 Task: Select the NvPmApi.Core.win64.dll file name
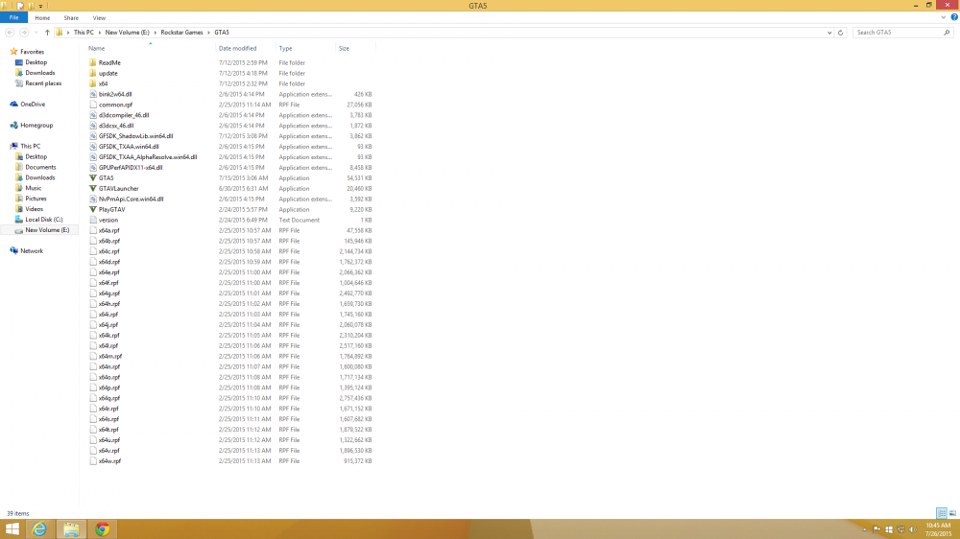[131, 199]
